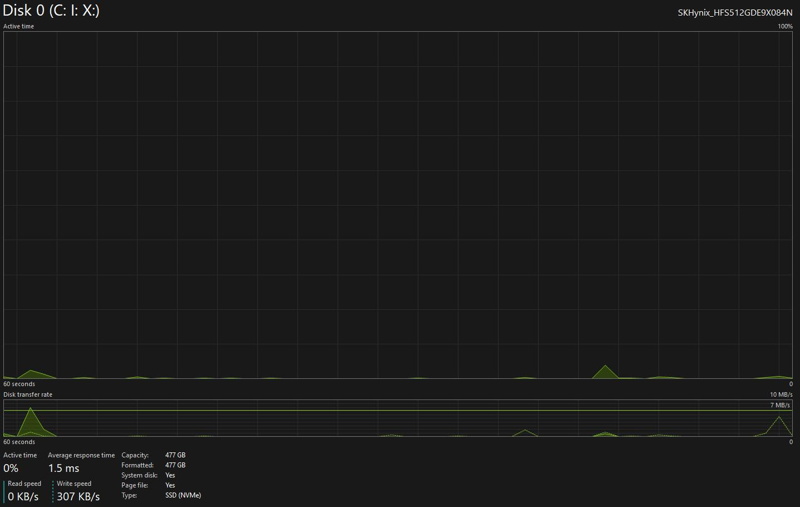Click the Formatted 477 GB value
Viewport: 800px width, 507px height.
[175, 465]
